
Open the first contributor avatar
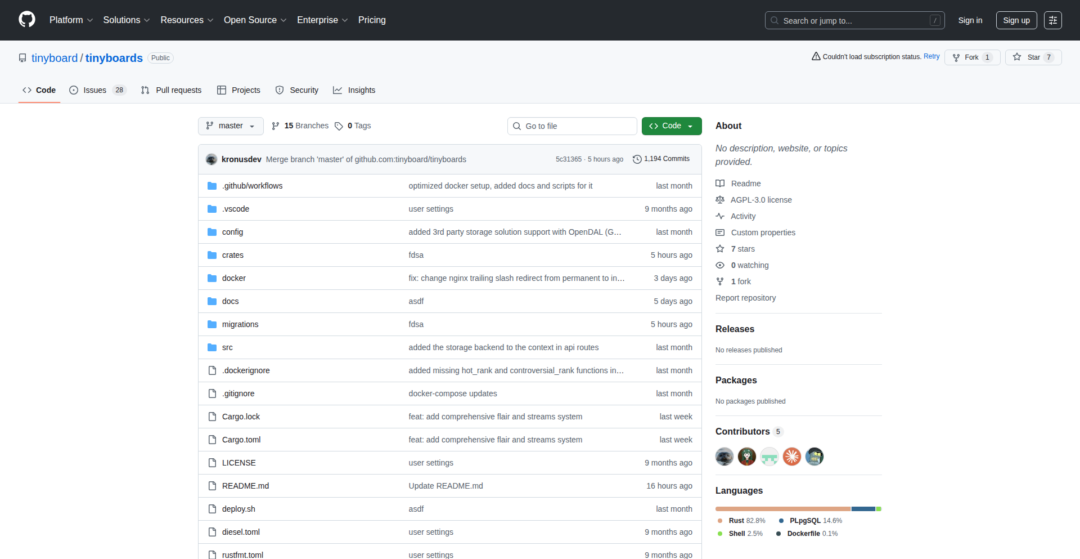click(x=724, y=457)
